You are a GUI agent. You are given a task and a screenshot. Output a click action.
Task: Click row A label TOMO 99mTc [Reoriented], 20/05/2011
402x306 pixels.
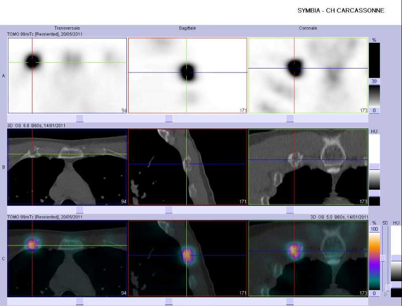pyautogui.click(x=45, y=34)
